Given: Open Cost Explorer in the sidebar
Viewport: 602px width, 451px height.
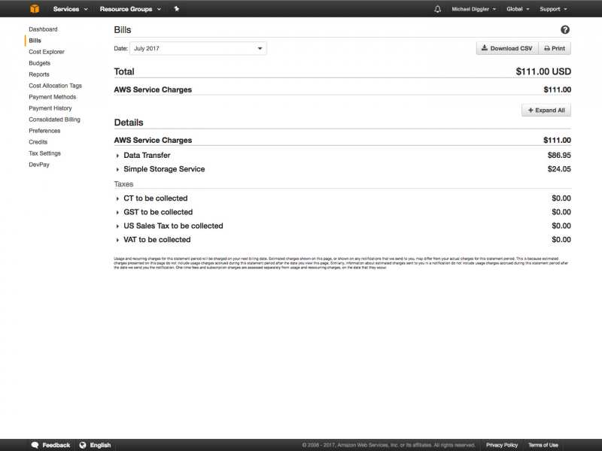Looking at the screenshot, I should click(x=47, y=52).
